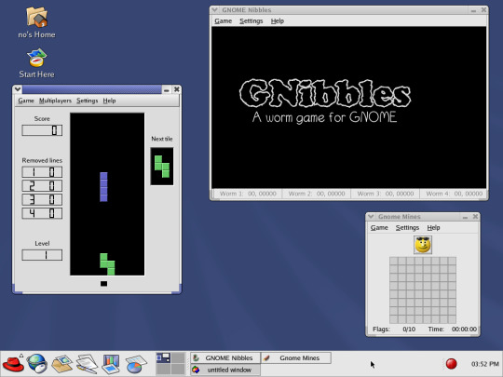The height and width of the screenshot is (377, 503).
Task: Click Removed lines row 4 counter
Action: [42, 213]
